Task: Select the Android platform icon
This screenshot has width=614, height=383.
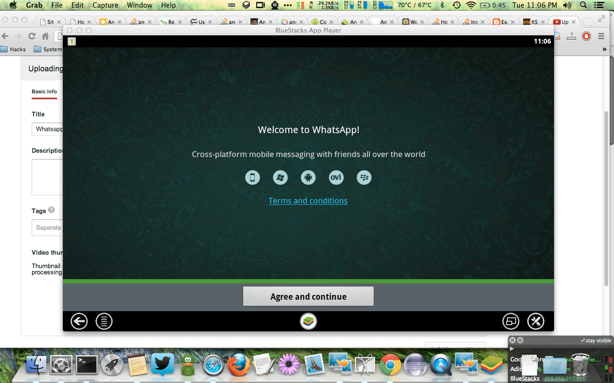Action: point(308,177)
